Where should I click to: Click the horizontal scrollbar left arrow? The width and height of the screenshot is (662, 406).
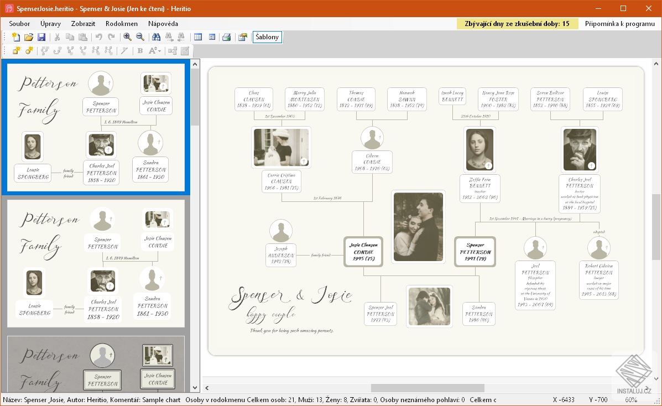[x=207, y=388]
